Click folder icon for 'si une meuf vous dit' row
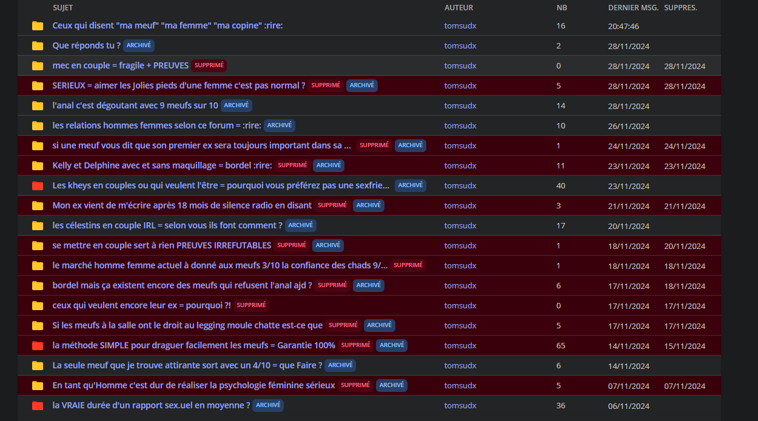This screenshot has height=421, width=758. click(x=38, y=145)
